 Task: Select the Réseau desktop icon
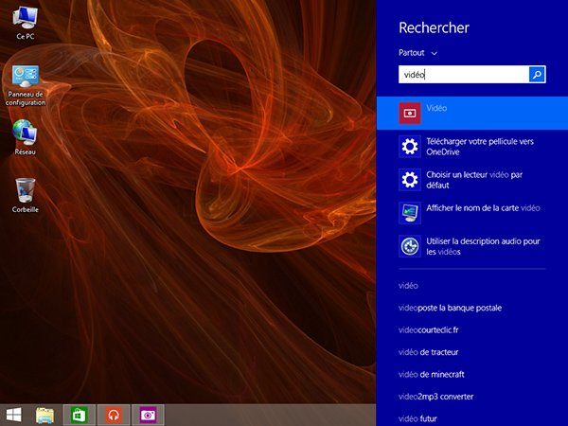coord(25,137)
